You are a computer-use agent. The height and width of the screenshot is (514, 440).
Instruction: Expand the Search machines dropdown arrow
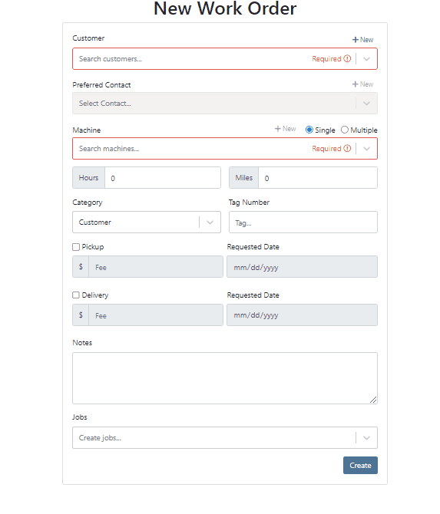[x=367, y=149]
